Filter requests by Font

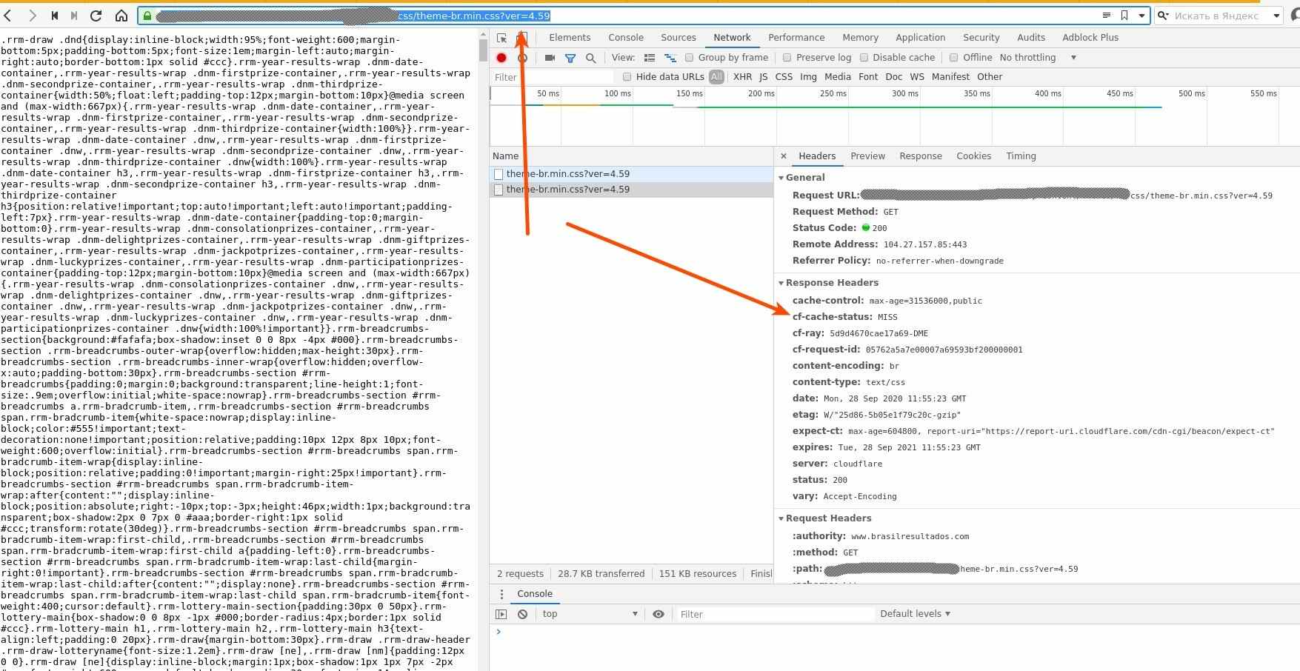point(868,77)
